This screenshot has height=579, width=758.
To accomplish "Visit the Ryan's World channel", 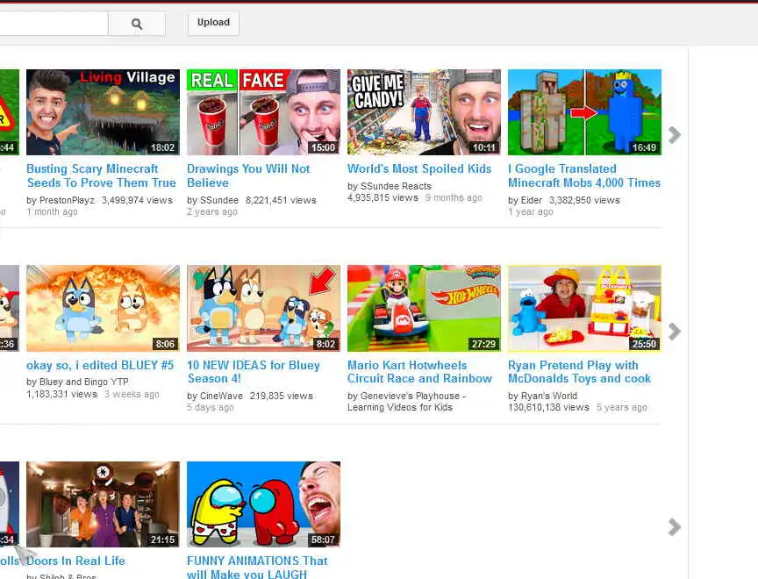I will (x=548, y=396).
